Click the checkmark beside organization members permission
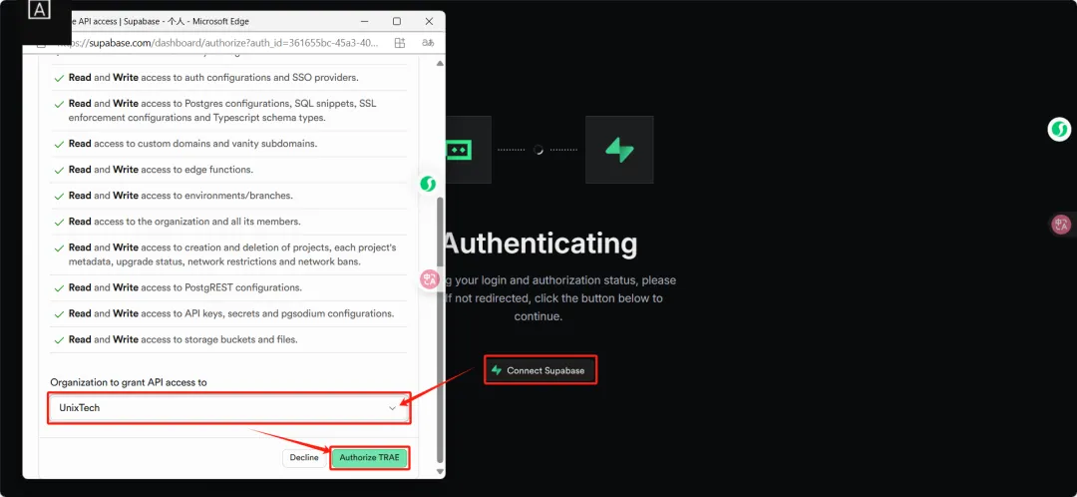The height and width of the screenshot is (497, 1077). click(x=59, y=222)
